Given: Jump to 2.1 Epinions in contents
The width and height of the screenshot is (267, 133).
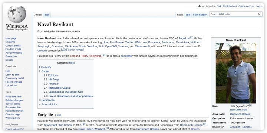Looking at the screenshot, I should point(51,75).
